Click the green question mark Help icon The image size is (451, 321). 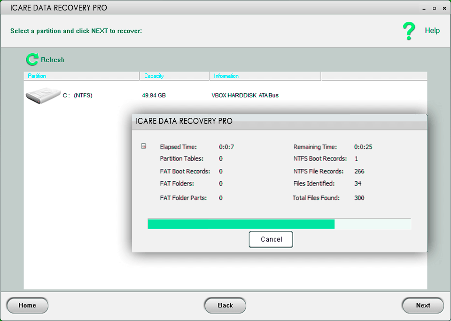409,31
